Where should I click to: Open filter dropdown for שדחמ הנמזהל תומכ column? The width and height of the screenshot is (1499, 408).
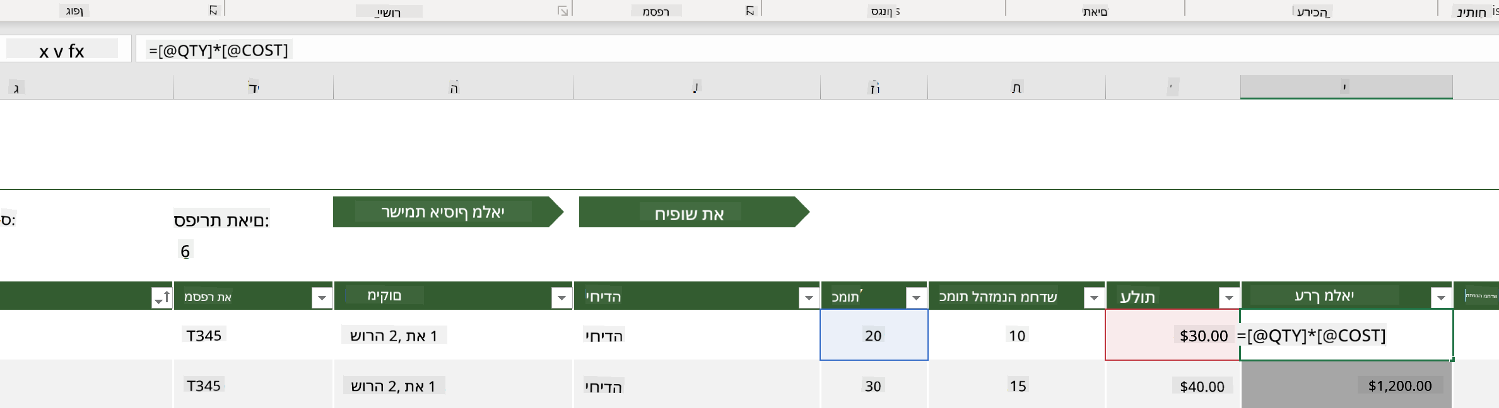[1094, 297]
